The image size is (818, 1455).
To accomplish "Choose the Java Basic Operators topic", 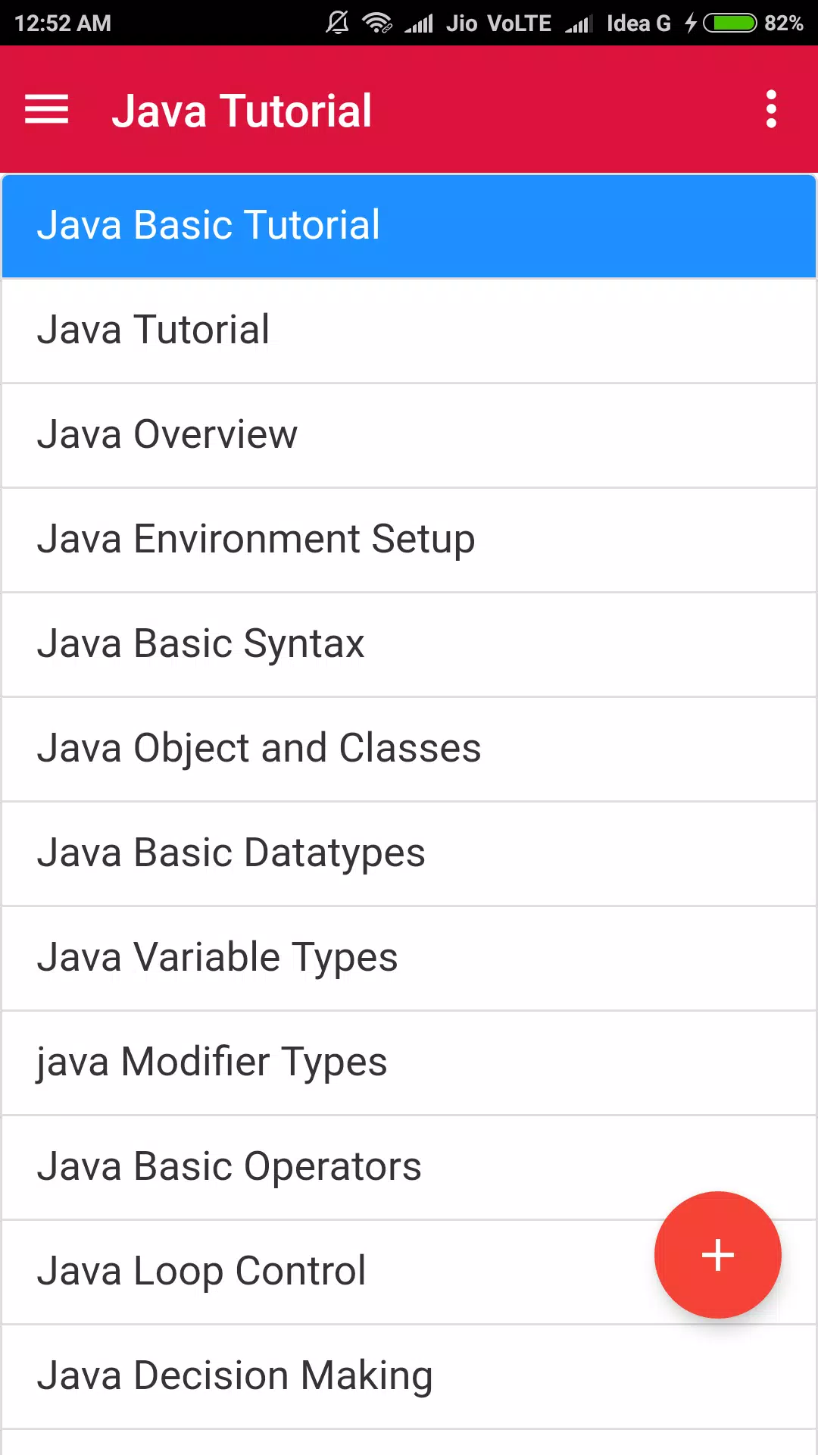I will tap(409, 1168).
